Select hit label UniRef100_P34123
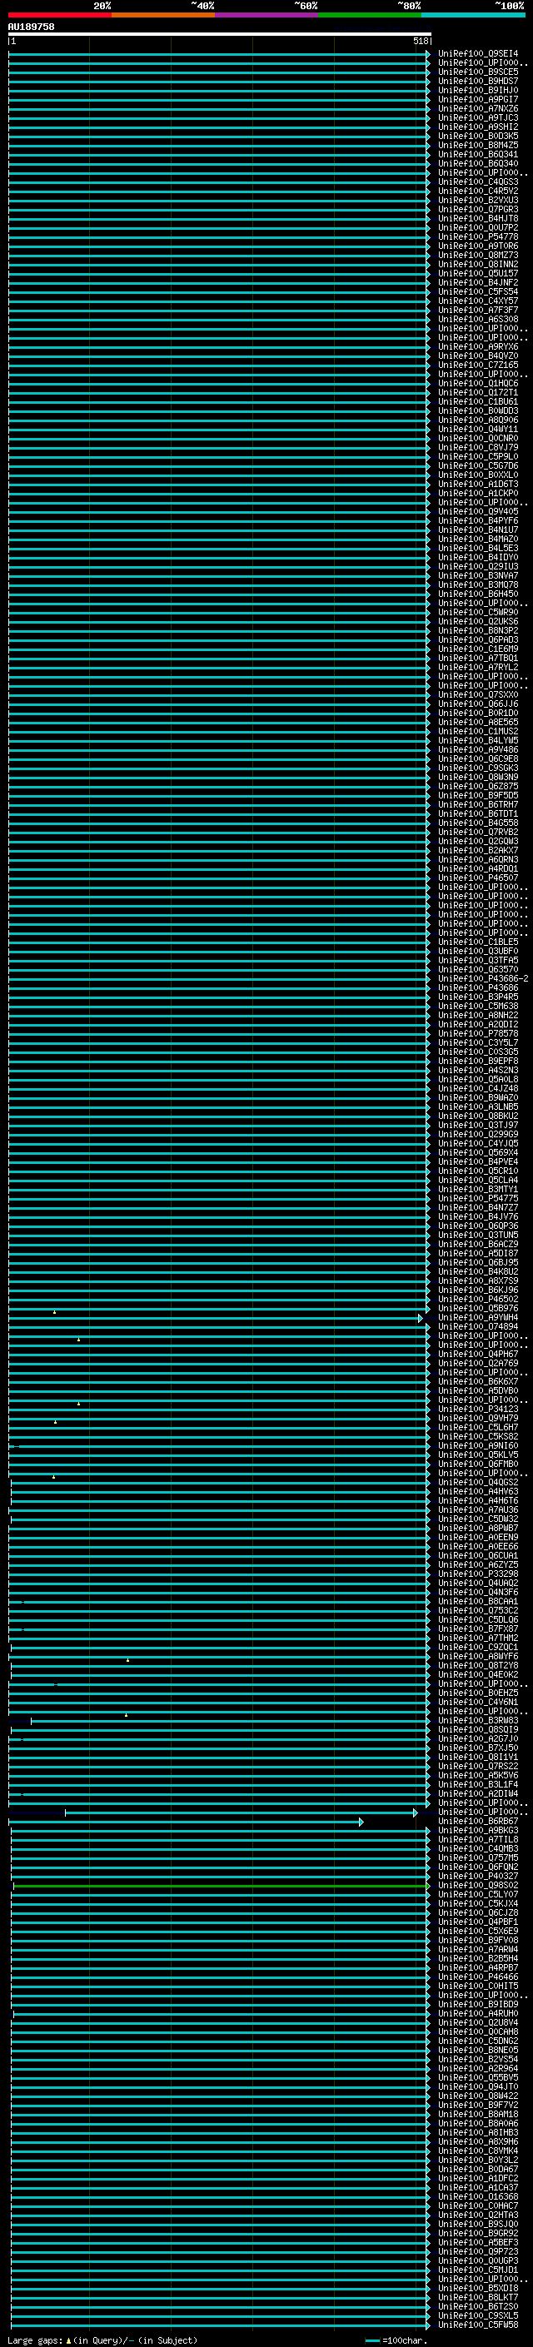Image resolution: width=533 pixels, height=2347 pixels. pos(478,1409)
